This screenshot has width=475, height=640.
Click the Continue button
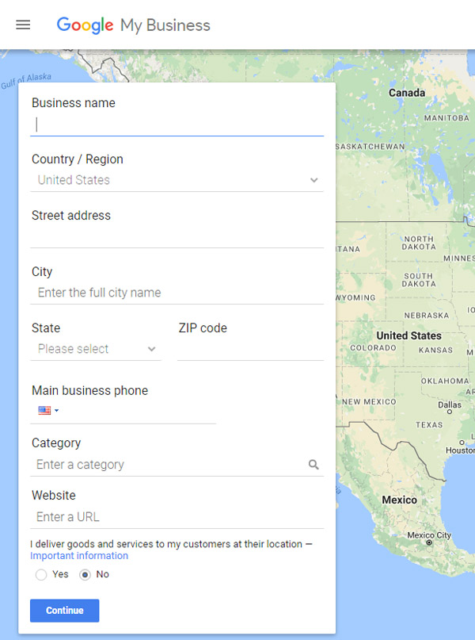[x=64, y=611]
